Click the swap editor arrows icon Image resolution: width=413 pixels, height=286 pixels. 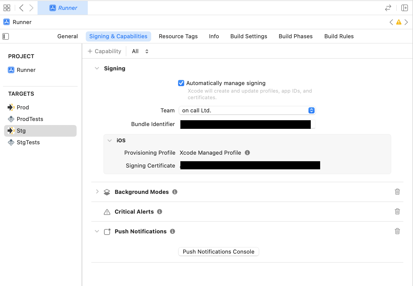[x=388, y=8]
